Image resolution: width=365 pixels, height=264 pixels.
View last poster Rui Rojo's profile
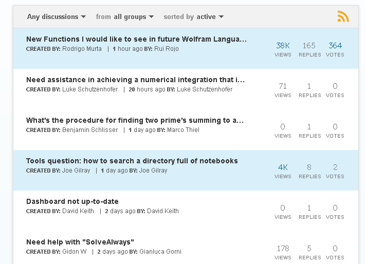click(167, 49)
